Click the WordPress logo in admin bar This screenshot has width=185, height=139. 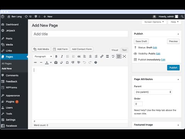pos(3,17)
